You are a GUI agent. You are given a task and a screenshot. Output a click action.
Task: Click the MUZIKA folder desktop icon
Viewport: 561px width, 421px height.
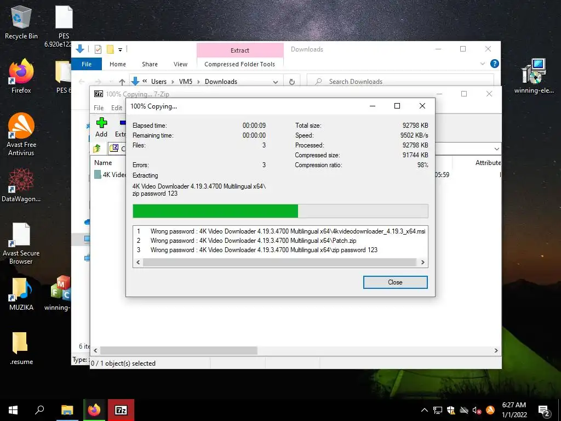pyautogui.click(x=21, y=294)
